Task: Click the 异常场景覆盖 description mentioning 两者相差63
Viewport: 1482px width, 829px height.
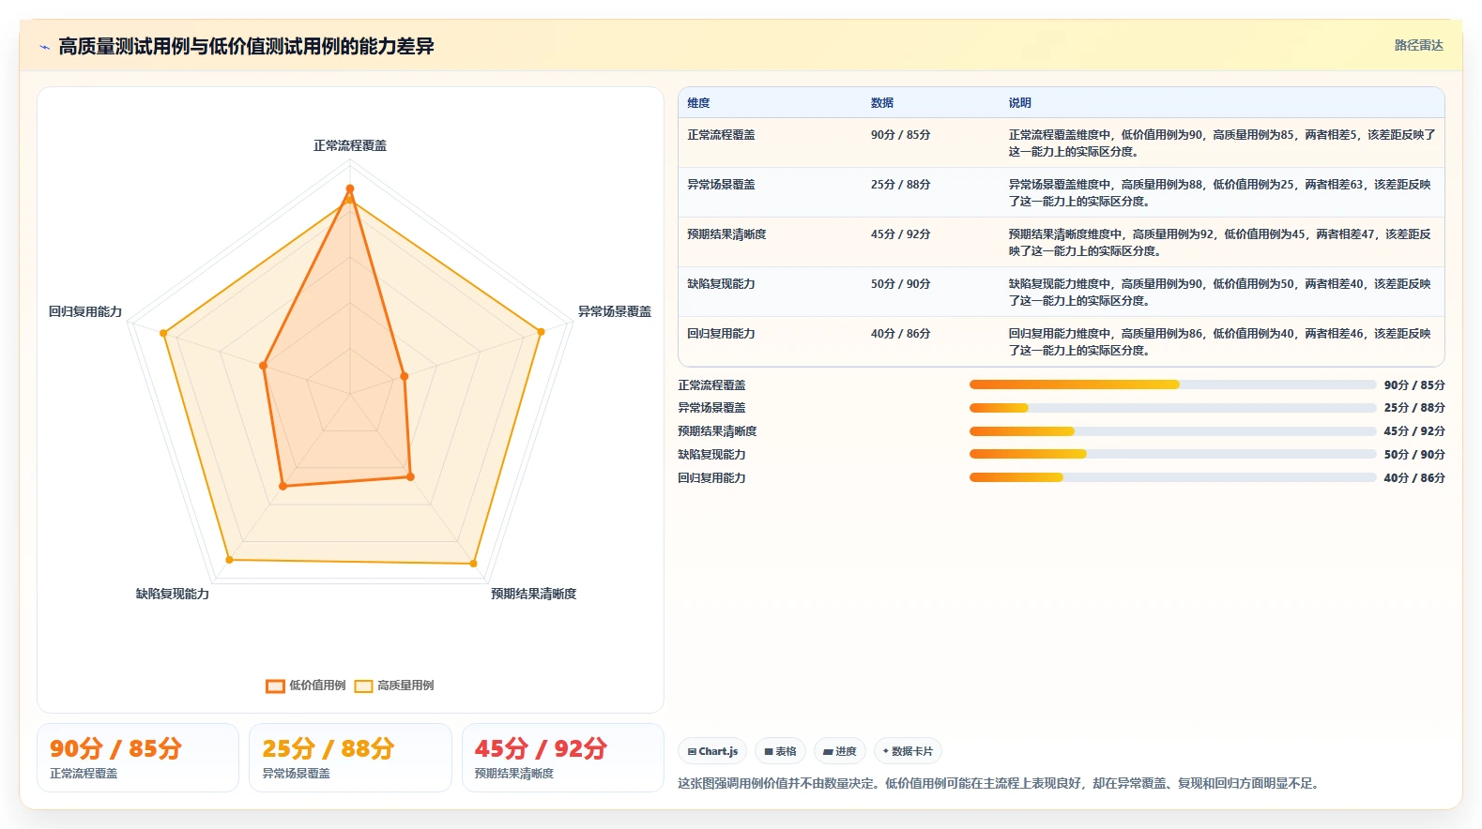Action: tap(1220, 193)
